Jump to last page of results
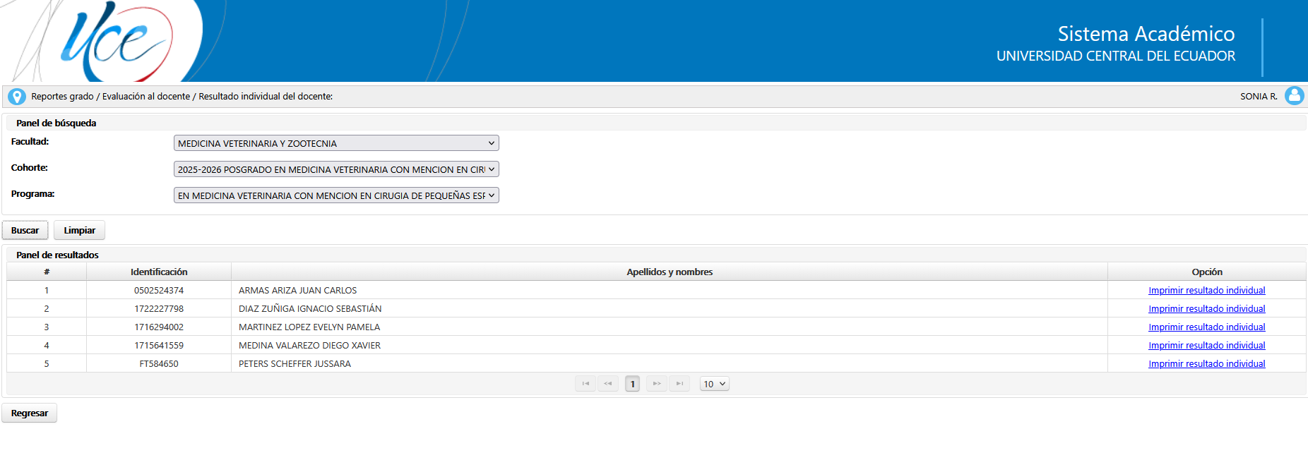The height and width of the screenshot is (472, 1308). (679, 384)
